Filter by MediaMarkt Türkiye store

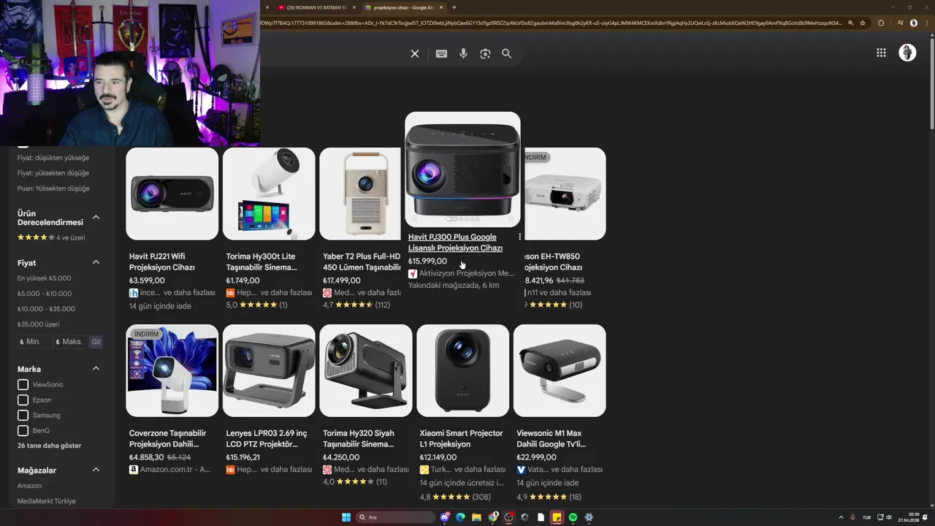[x=47, y=501]
